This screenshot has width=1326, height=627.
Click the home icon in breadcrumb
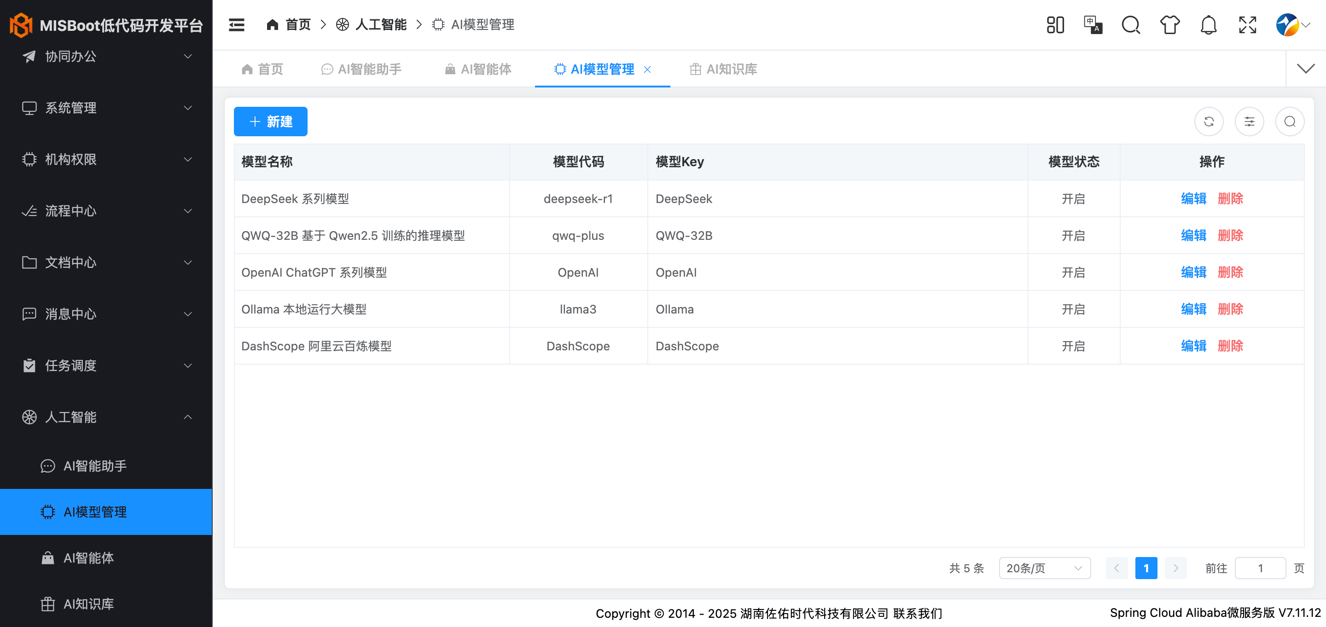[x=272, y=24]
